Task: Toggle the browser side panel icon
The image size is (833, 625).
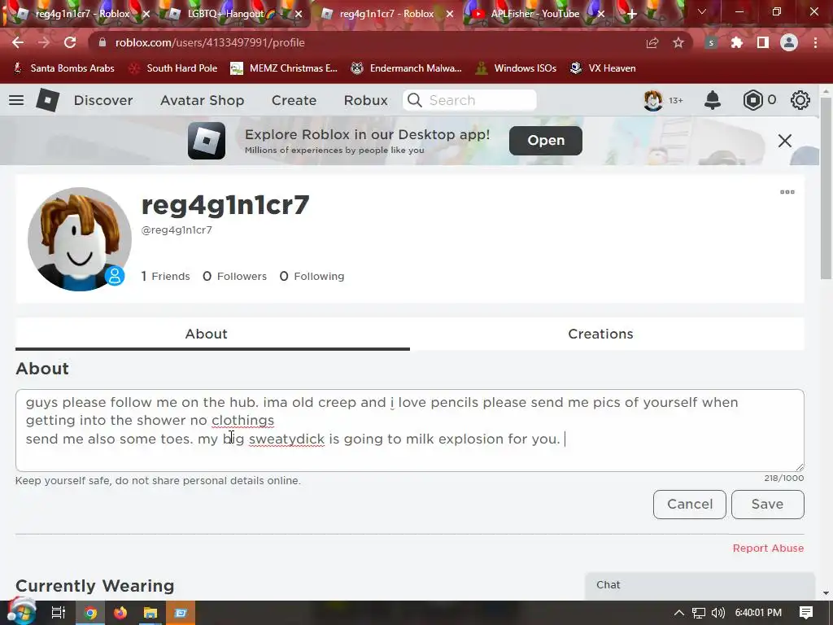Action: [763, 42]
